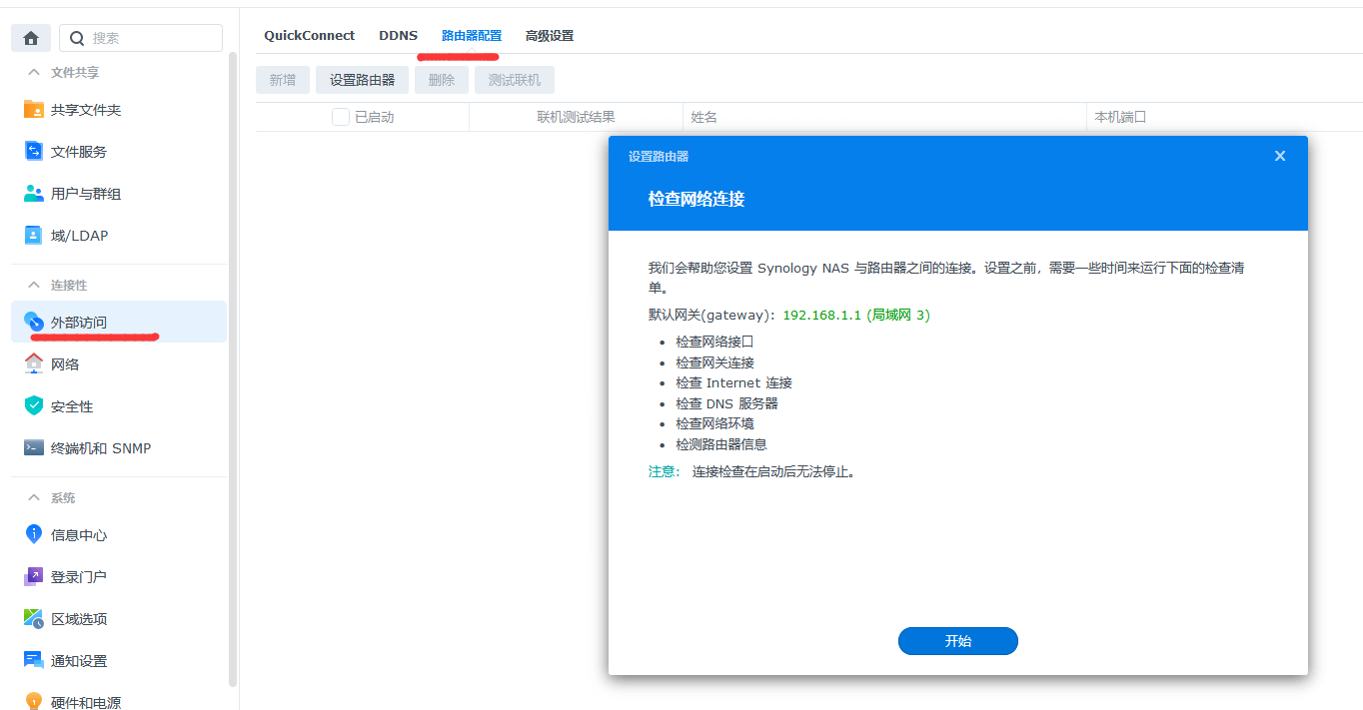Viewport: 1363px width, 710px height.
Task: Open 安全性 security shield icon
Action: 34,406
